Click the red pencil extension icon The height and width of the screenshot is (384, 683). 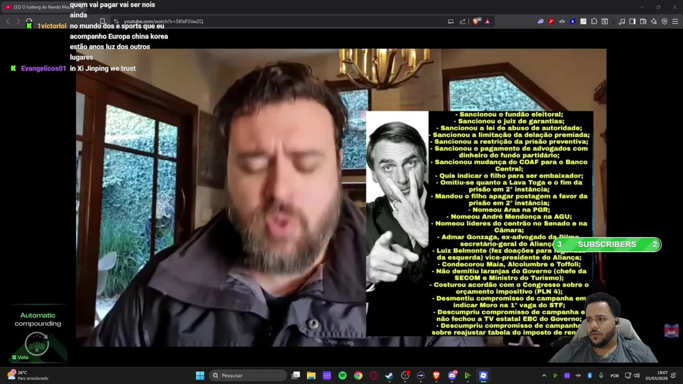pos(551,21)
